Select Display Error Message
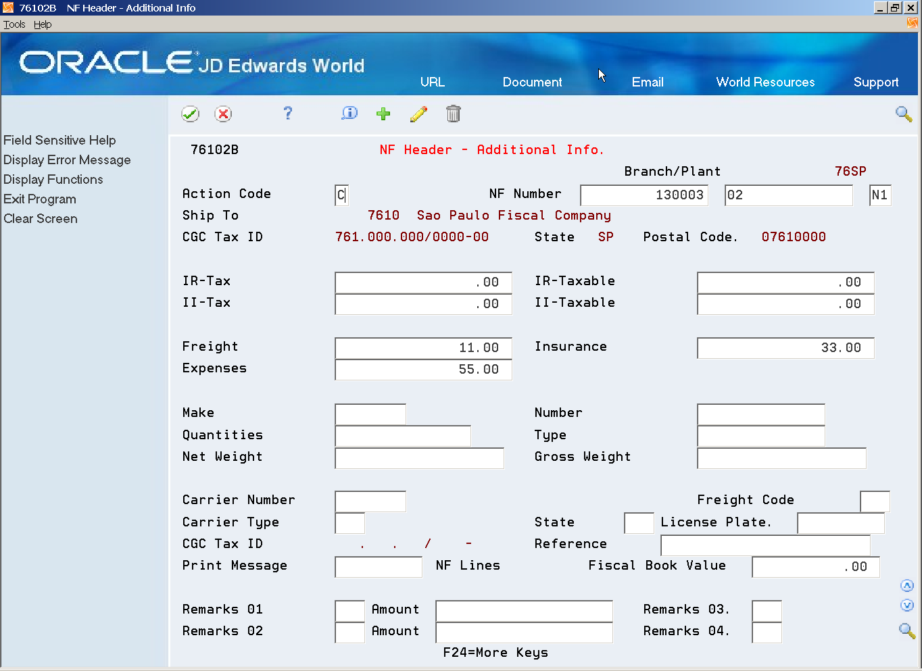The height and width of the screenshot is (671, 922). coord(67,159)
